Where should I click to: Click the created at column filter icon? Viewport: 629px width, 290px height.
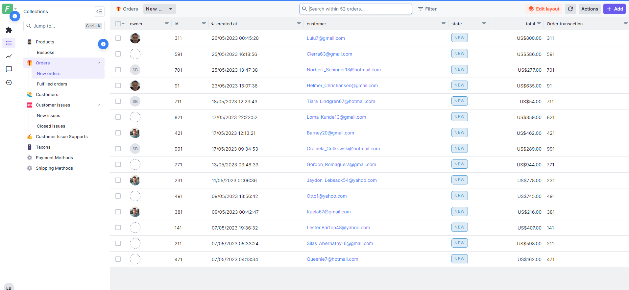point(299,24)
